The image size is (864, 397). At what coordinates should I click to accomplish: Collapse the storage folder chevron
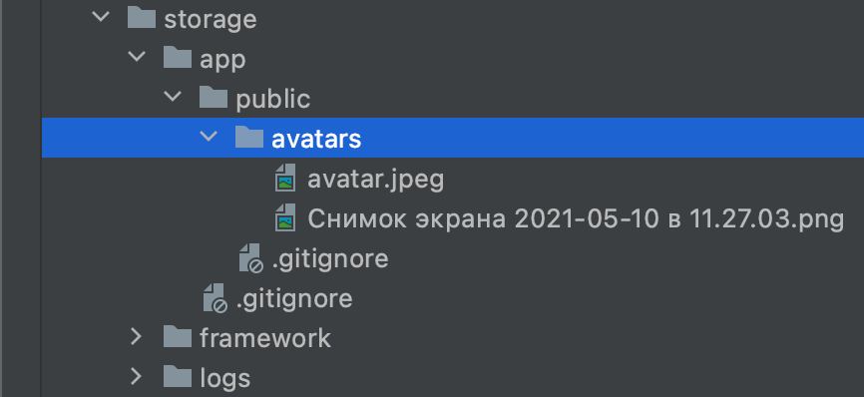click(x=101, y=17)
